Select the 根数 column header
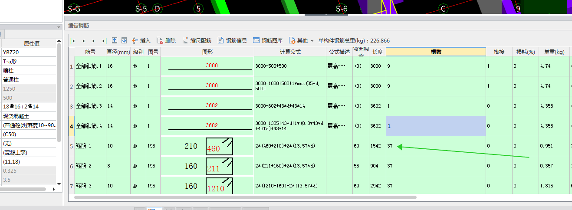This screenshot has height=210, width=572. [x=436, y=52]
